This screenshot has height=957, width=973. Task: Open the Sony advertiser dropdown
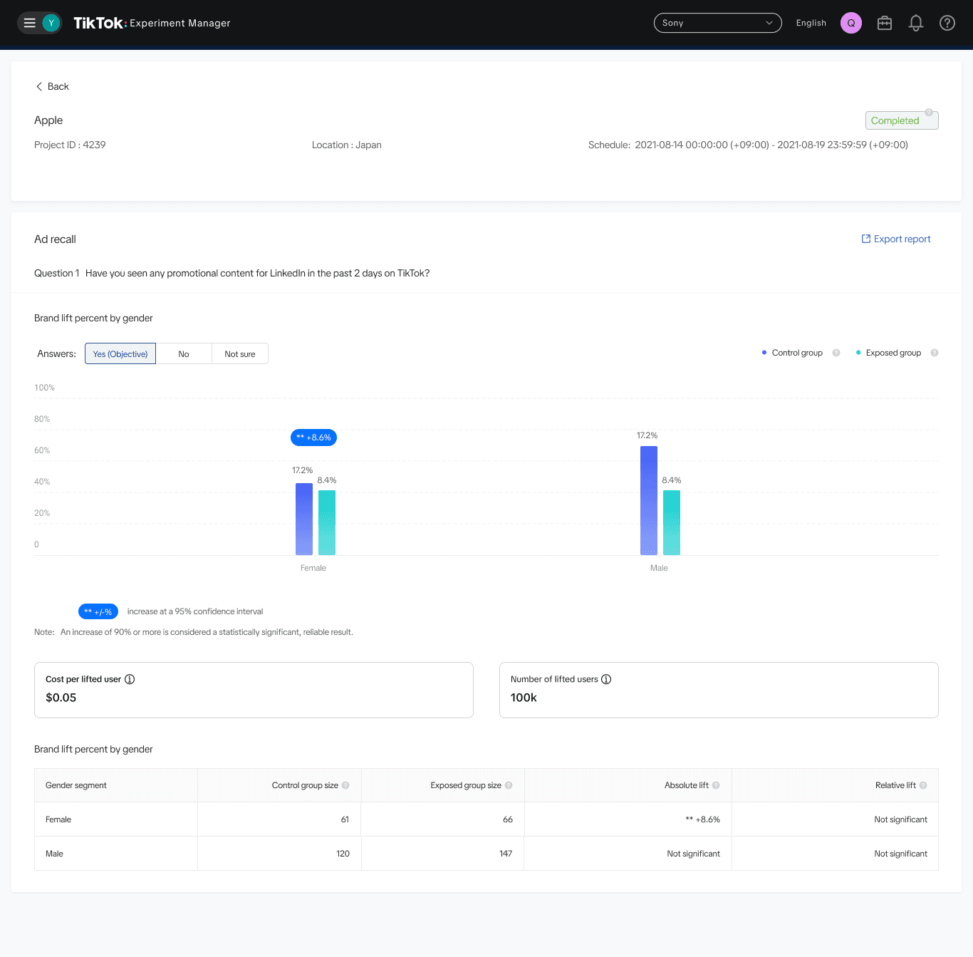[x=718, y=23]
